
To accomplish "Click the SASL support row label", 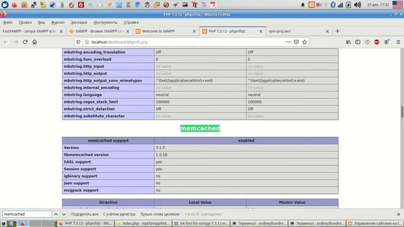I will [x=77, y=162].
